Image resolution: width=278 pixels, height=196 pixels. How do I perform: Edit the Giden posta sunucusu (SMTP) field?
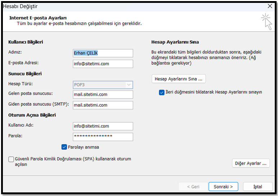click(103, 105)
